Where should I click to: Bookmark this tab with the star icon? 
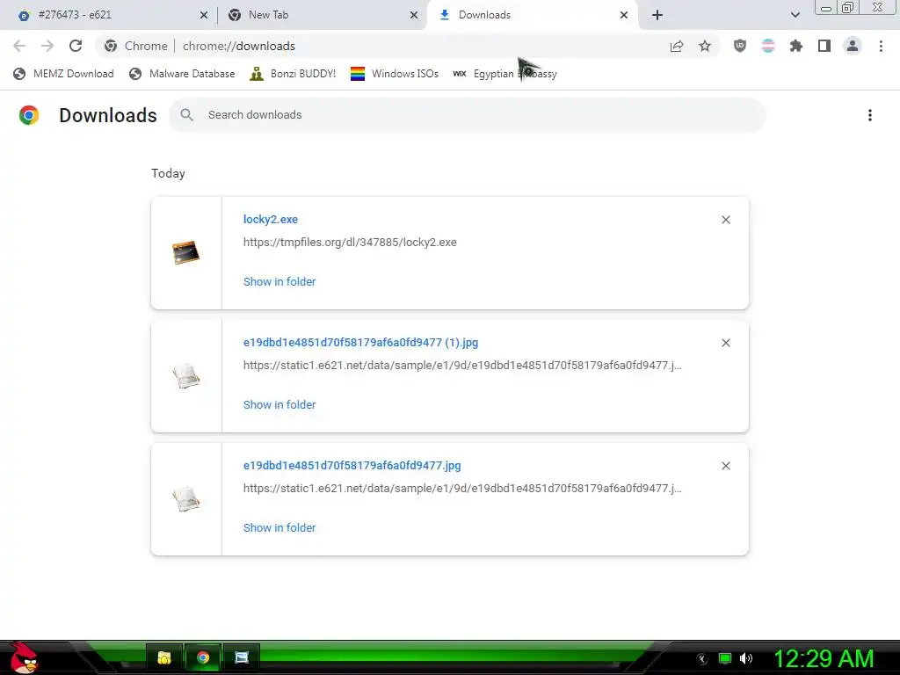pos(705,46)
